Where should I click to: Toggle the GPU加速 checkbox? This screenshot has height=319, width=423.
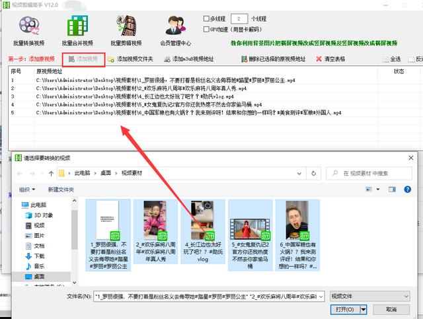pos(208,30)
